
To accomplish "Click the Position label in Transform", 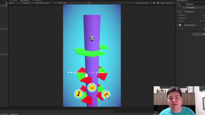I will coord(182,15).
